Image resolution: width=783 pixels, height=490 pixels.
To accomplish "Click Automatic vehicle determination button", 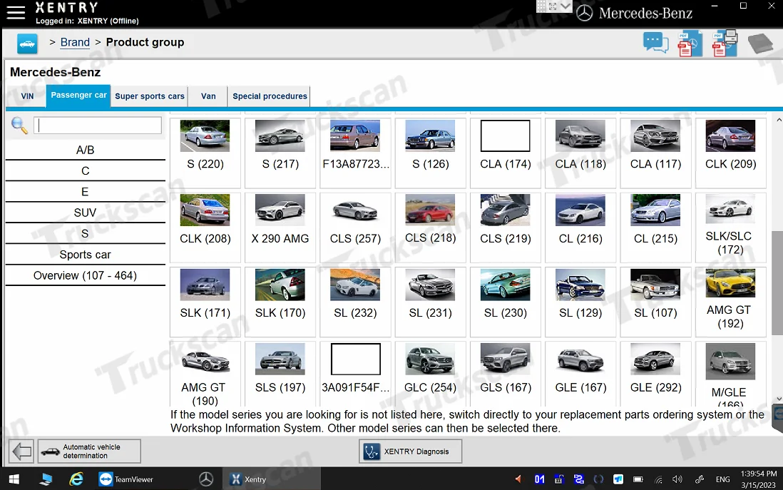I will [89, 451].
